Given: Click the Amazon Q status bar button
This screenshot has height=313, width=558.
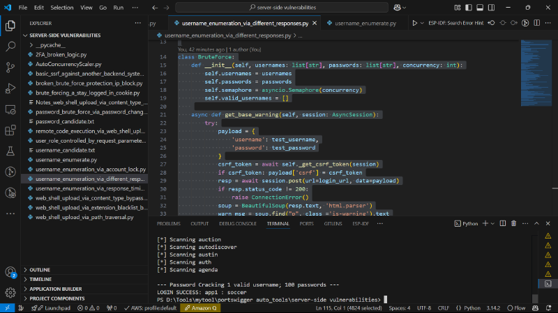Looking at the screenshot, I should [200, 308].
